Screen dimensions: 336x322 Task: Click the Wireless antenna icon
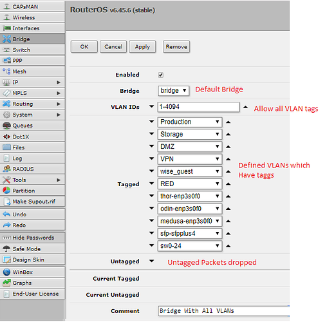(x=6, y=17)
